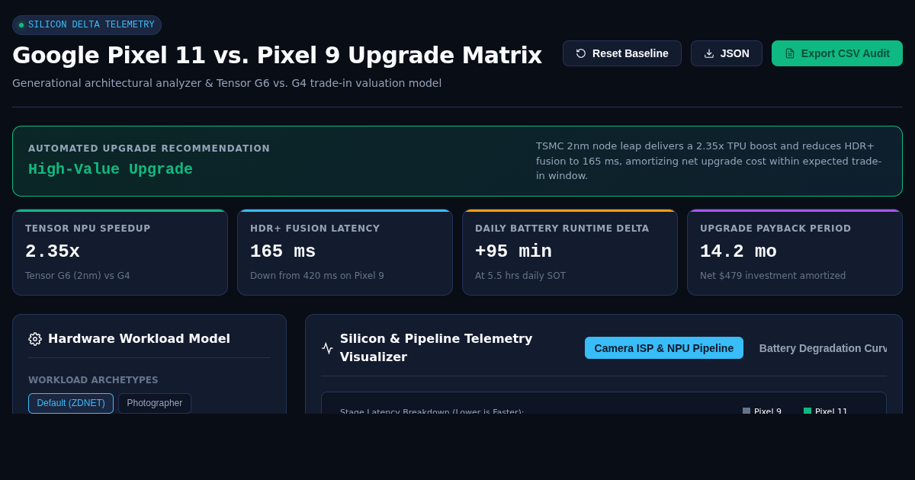Export the CSV Audit
The image size is (915, 480).
pyautogui.click(x=837, y=53)
